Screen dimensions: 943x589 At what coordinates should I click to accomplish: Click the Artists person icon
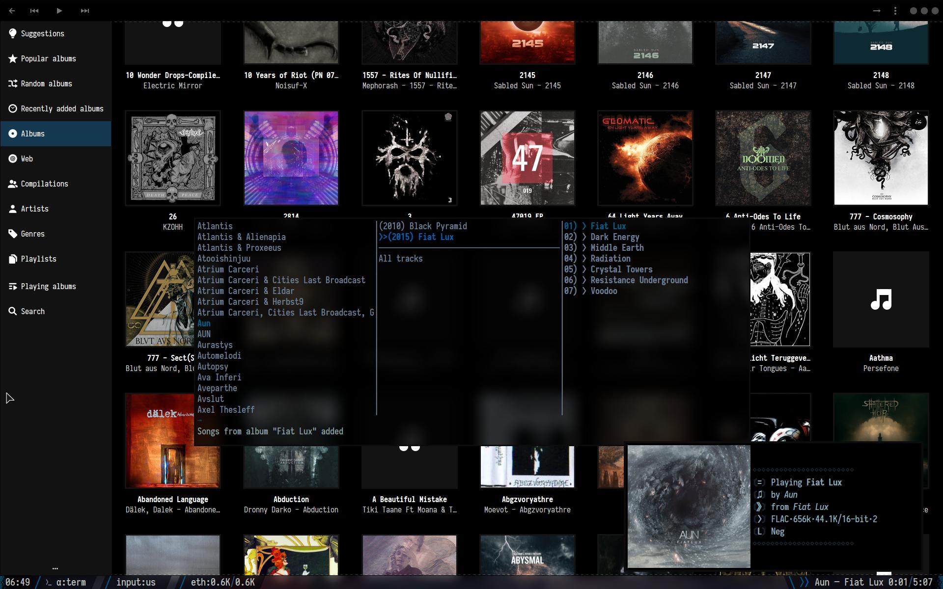coord(13,209)
